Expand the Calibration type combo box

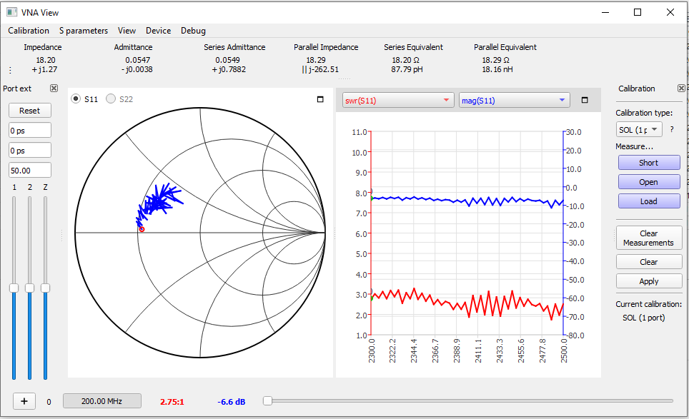[x=639, y=129]
